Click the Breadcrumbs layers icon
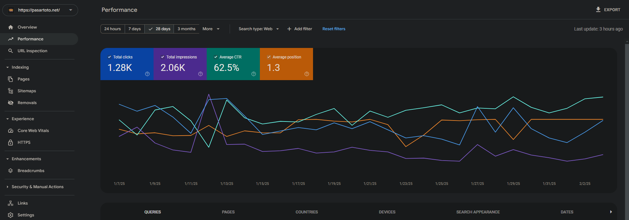 tap(10, 171)
